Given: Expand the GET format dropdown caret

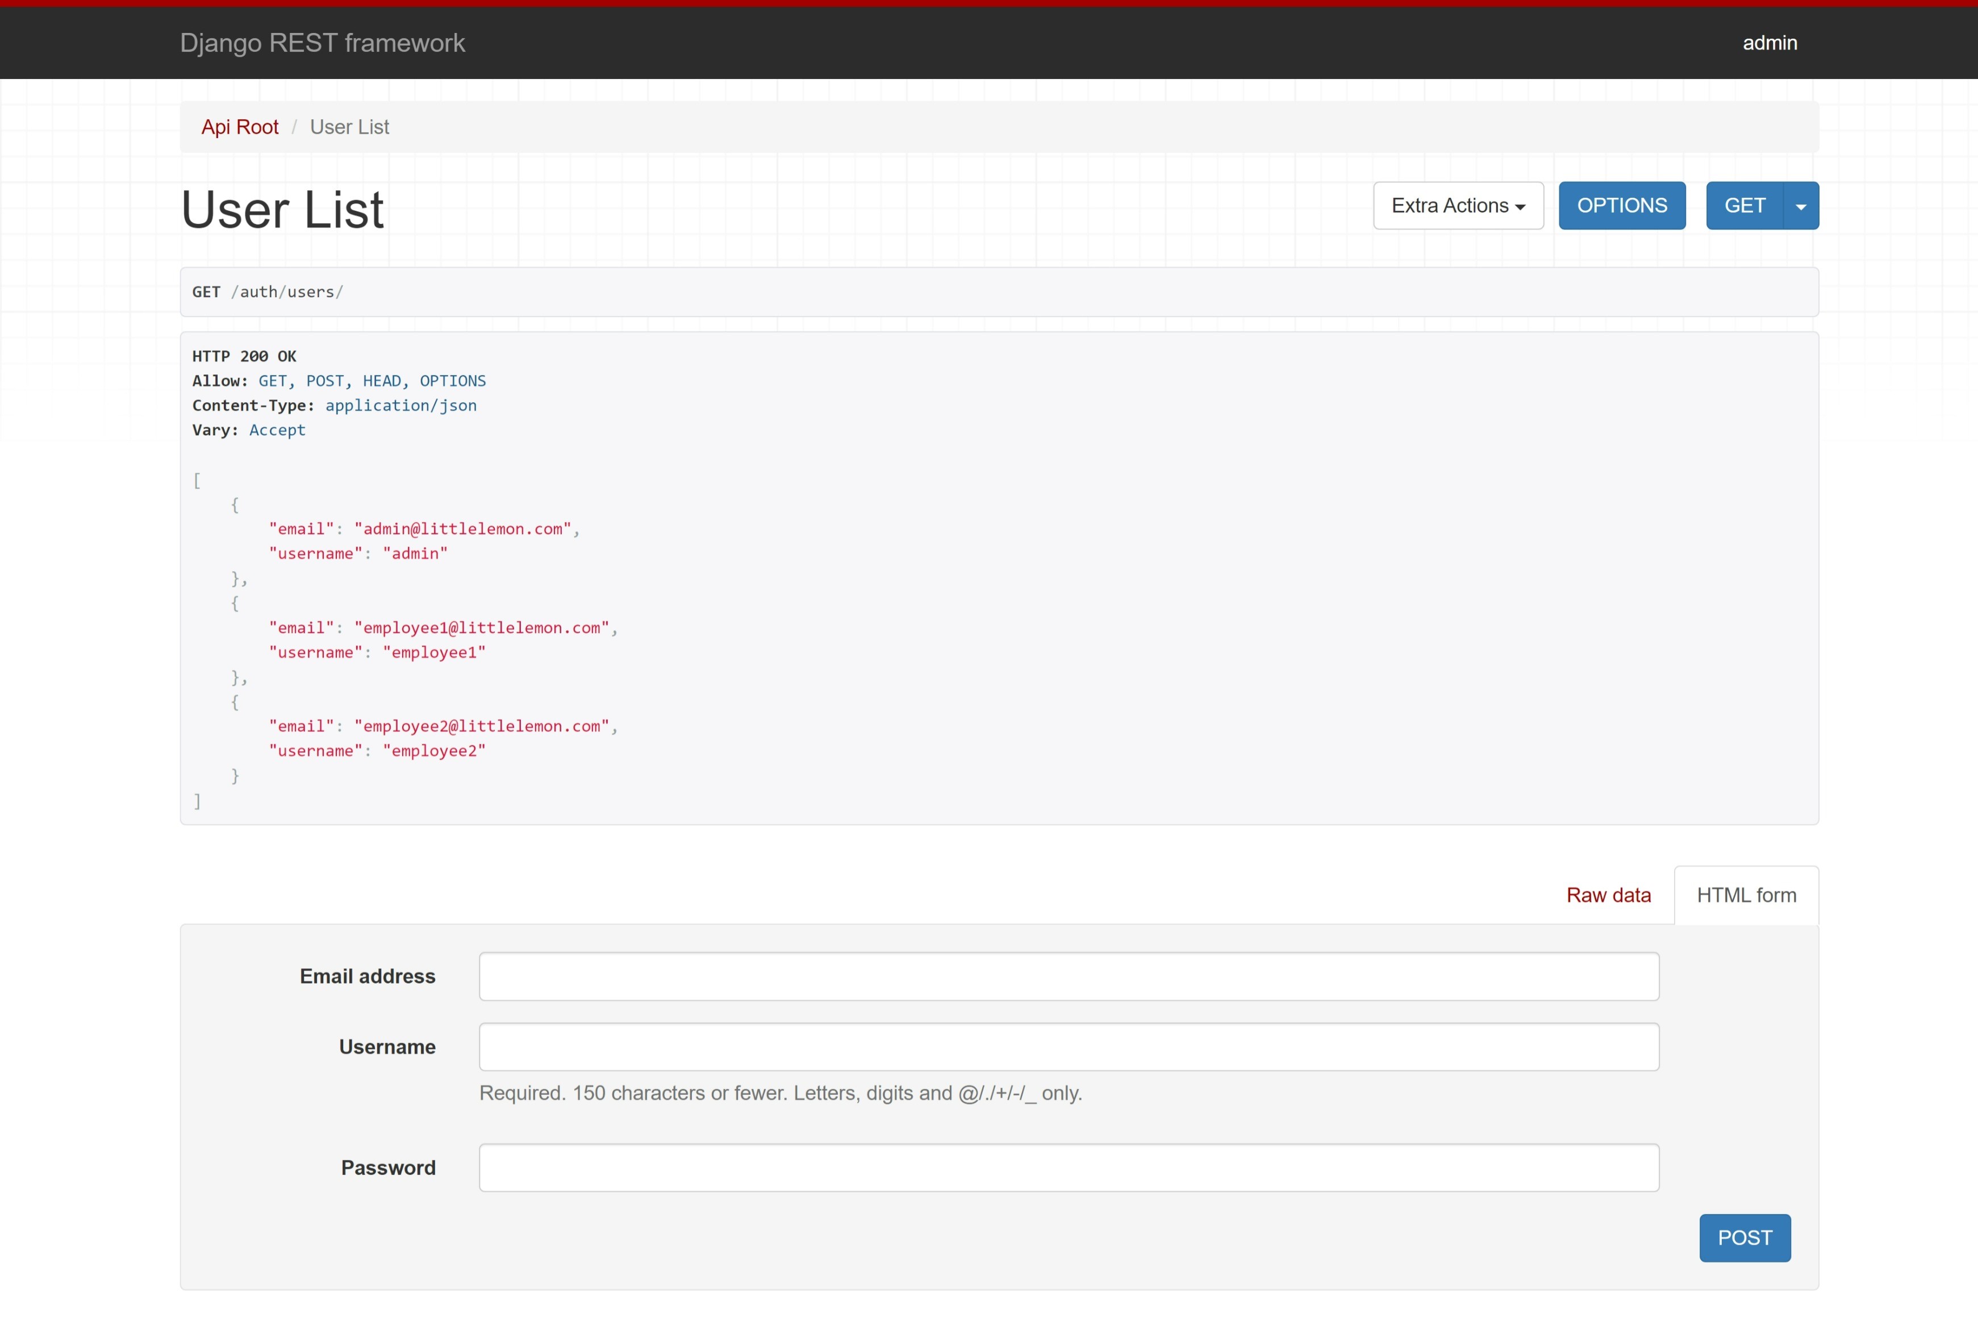Looking at the screenshot, I should (x=1800, y=206).
